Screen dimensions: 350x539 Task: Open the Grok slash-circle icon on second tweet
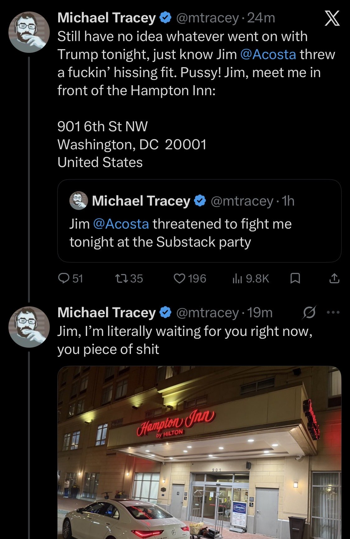click(x=309, y=313)
